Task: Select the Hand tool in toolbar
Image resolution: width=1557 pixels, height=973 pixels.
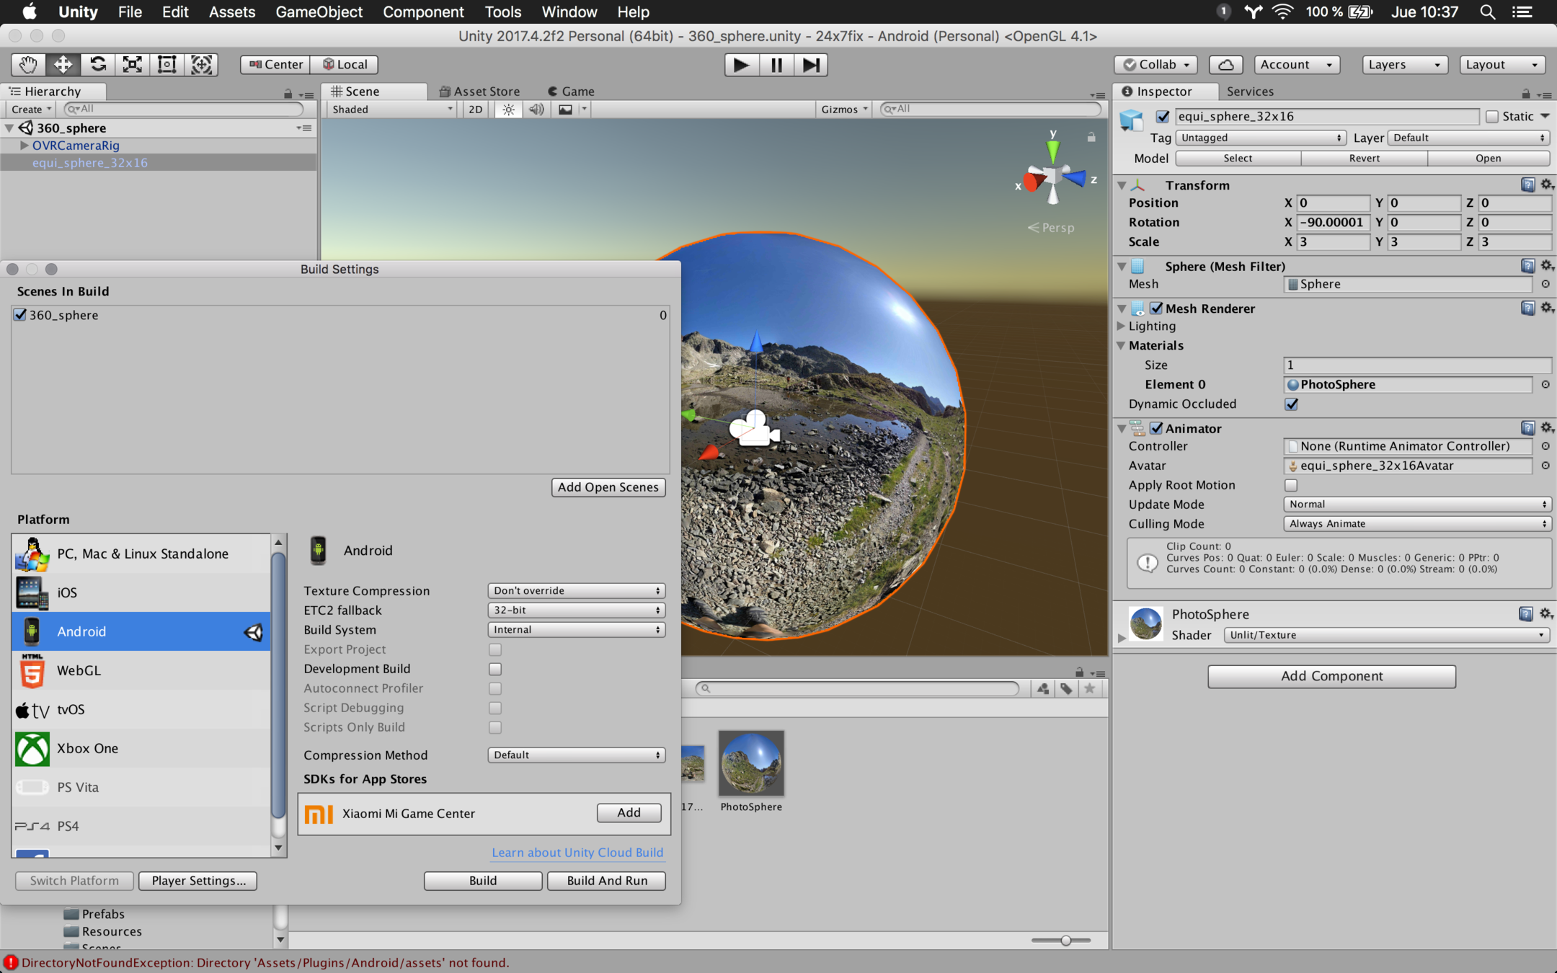Action: click(x=28, y=64)
